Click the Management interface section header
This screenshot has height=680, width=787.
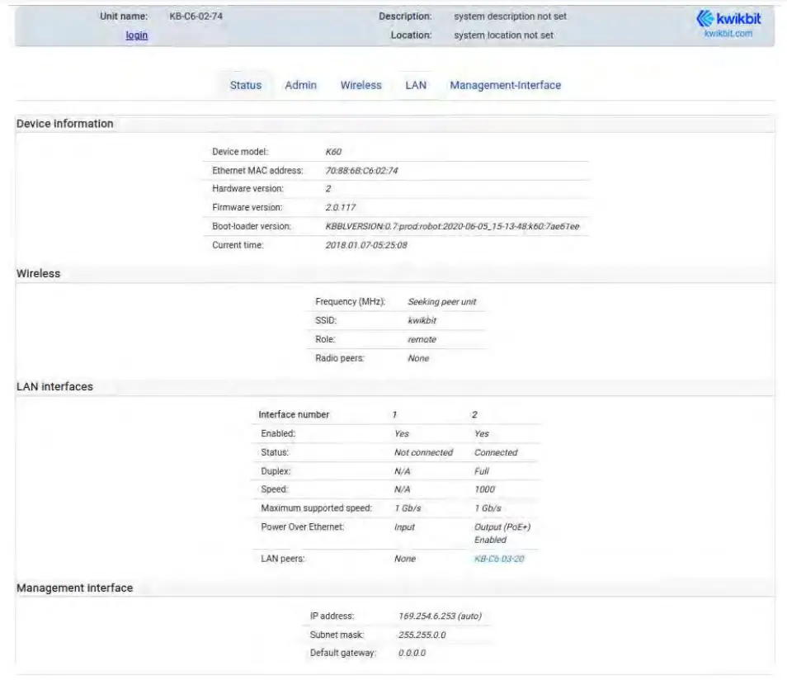pos(75,588)
